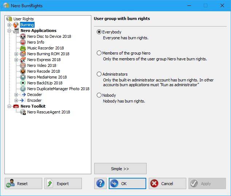231x196 pixels.
Task: Click the Nero Burning ROM 2018 icon
Action: pyautogui.click(x=23, y=54)
